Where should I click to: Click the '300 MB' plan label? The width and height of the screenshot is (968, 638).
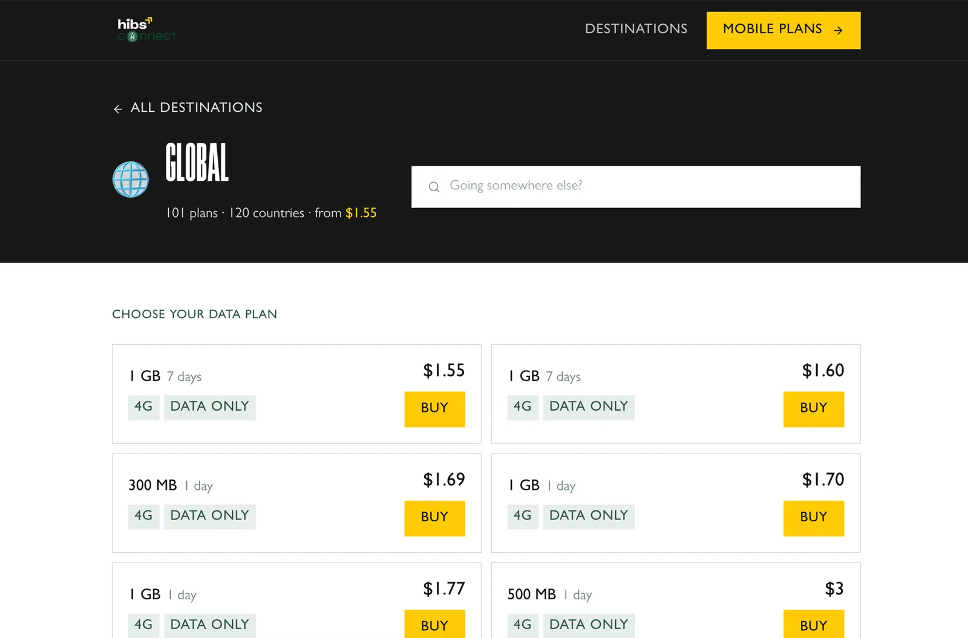[152, 486]
